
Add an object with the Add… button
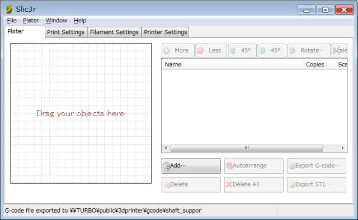(x=191, y=166)
